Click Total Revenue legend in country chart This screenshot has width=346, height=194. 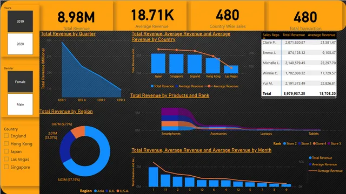coord(162,86)
